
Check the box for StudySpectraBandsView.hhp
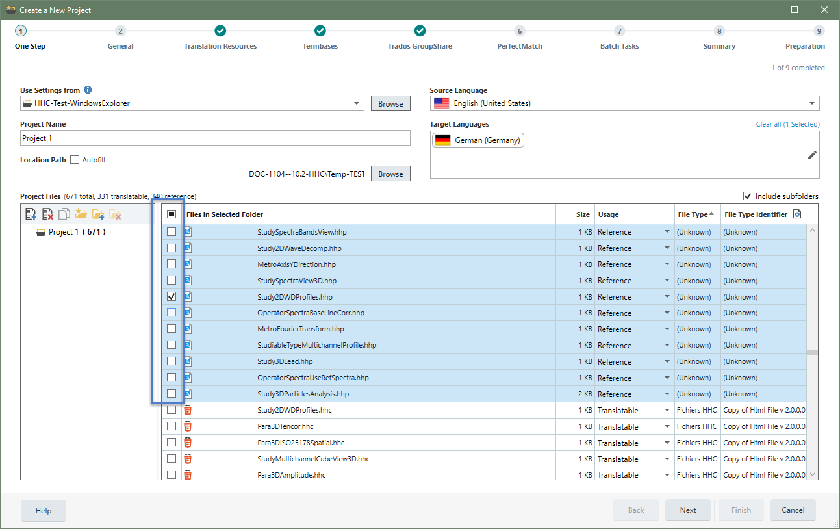click(172, 231)
